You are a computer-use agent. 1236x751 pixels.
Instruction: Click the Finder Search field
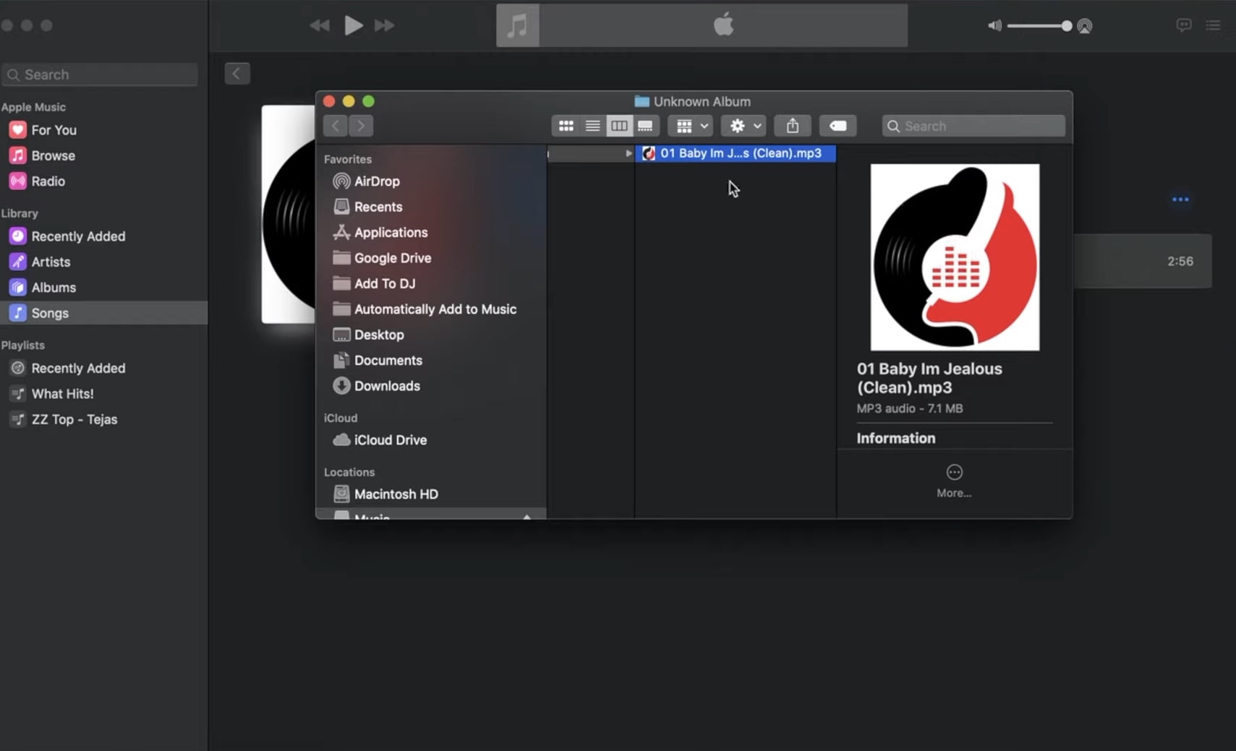coord(973,126)
